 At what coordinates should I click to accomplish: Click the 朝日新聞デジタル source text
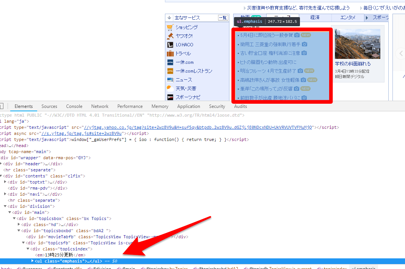pos(350,77)
